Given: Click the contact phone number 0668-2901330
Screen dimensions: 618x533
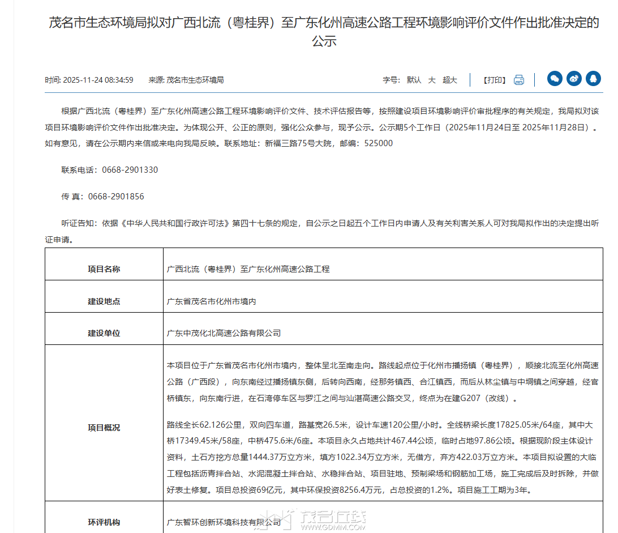Looking at the screenshot, I should [x=130, y=170].
